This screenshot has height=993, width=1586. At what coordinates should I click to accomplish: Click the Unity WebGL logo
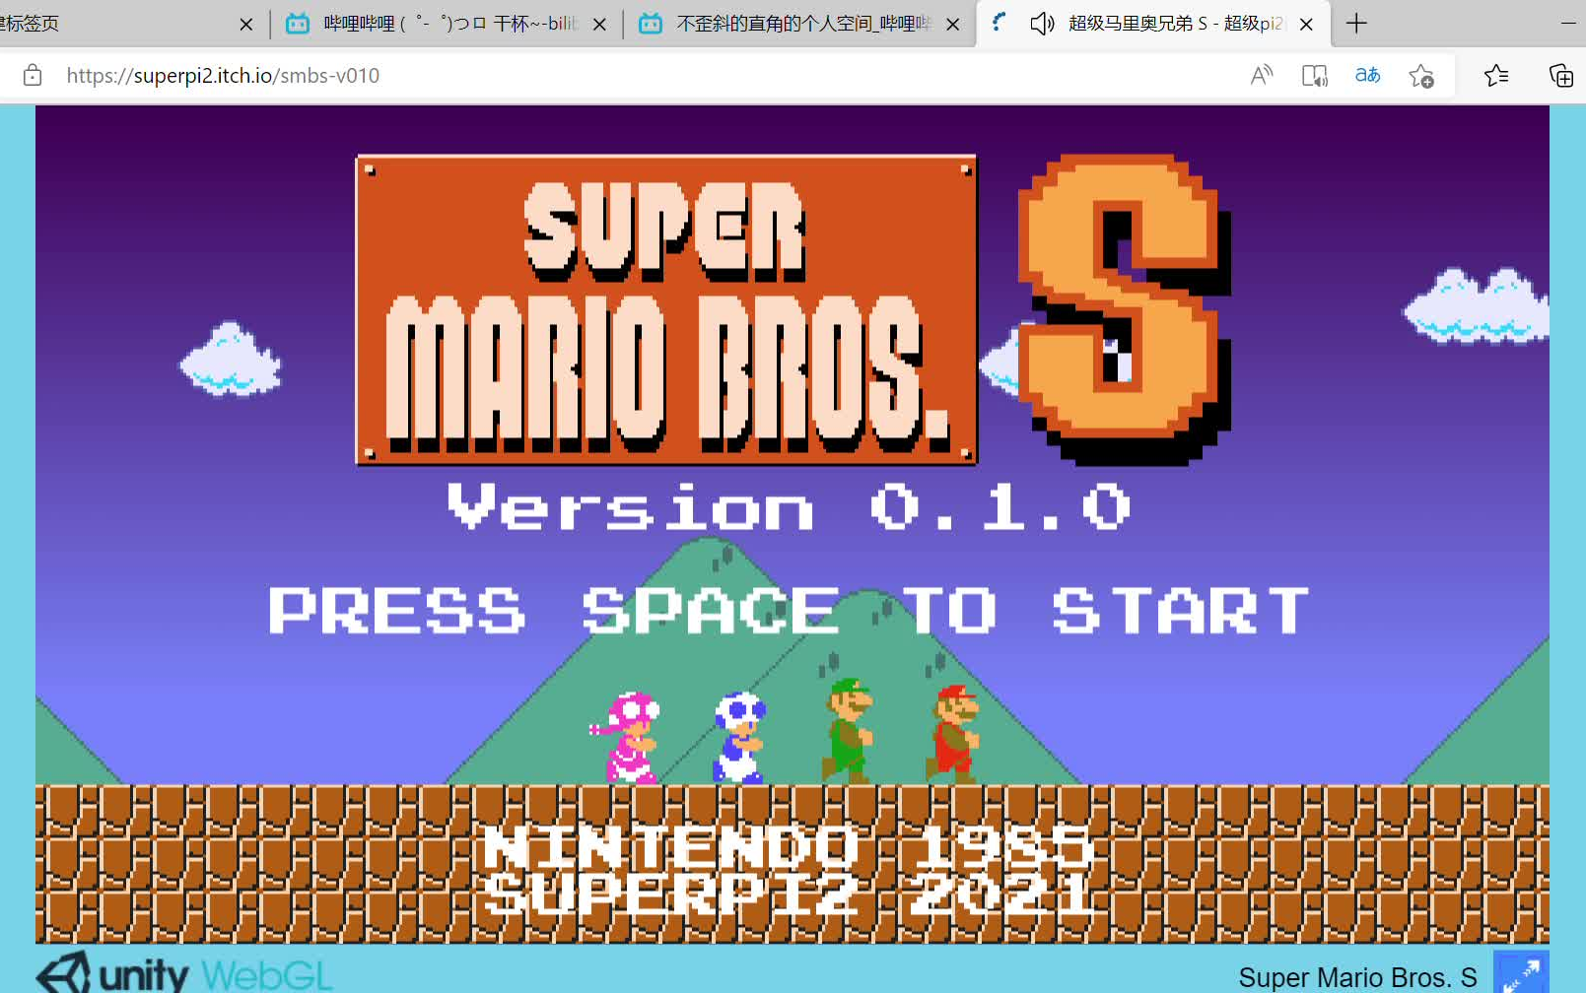[x=184, y=973]
